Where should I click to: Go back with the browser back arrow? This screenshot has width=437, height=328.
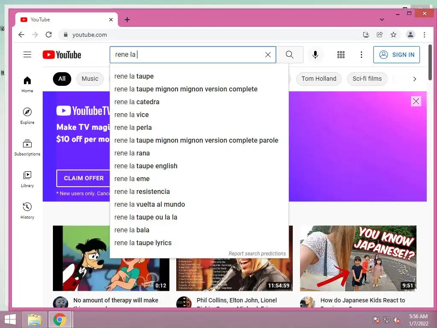(x=21, y=35)
